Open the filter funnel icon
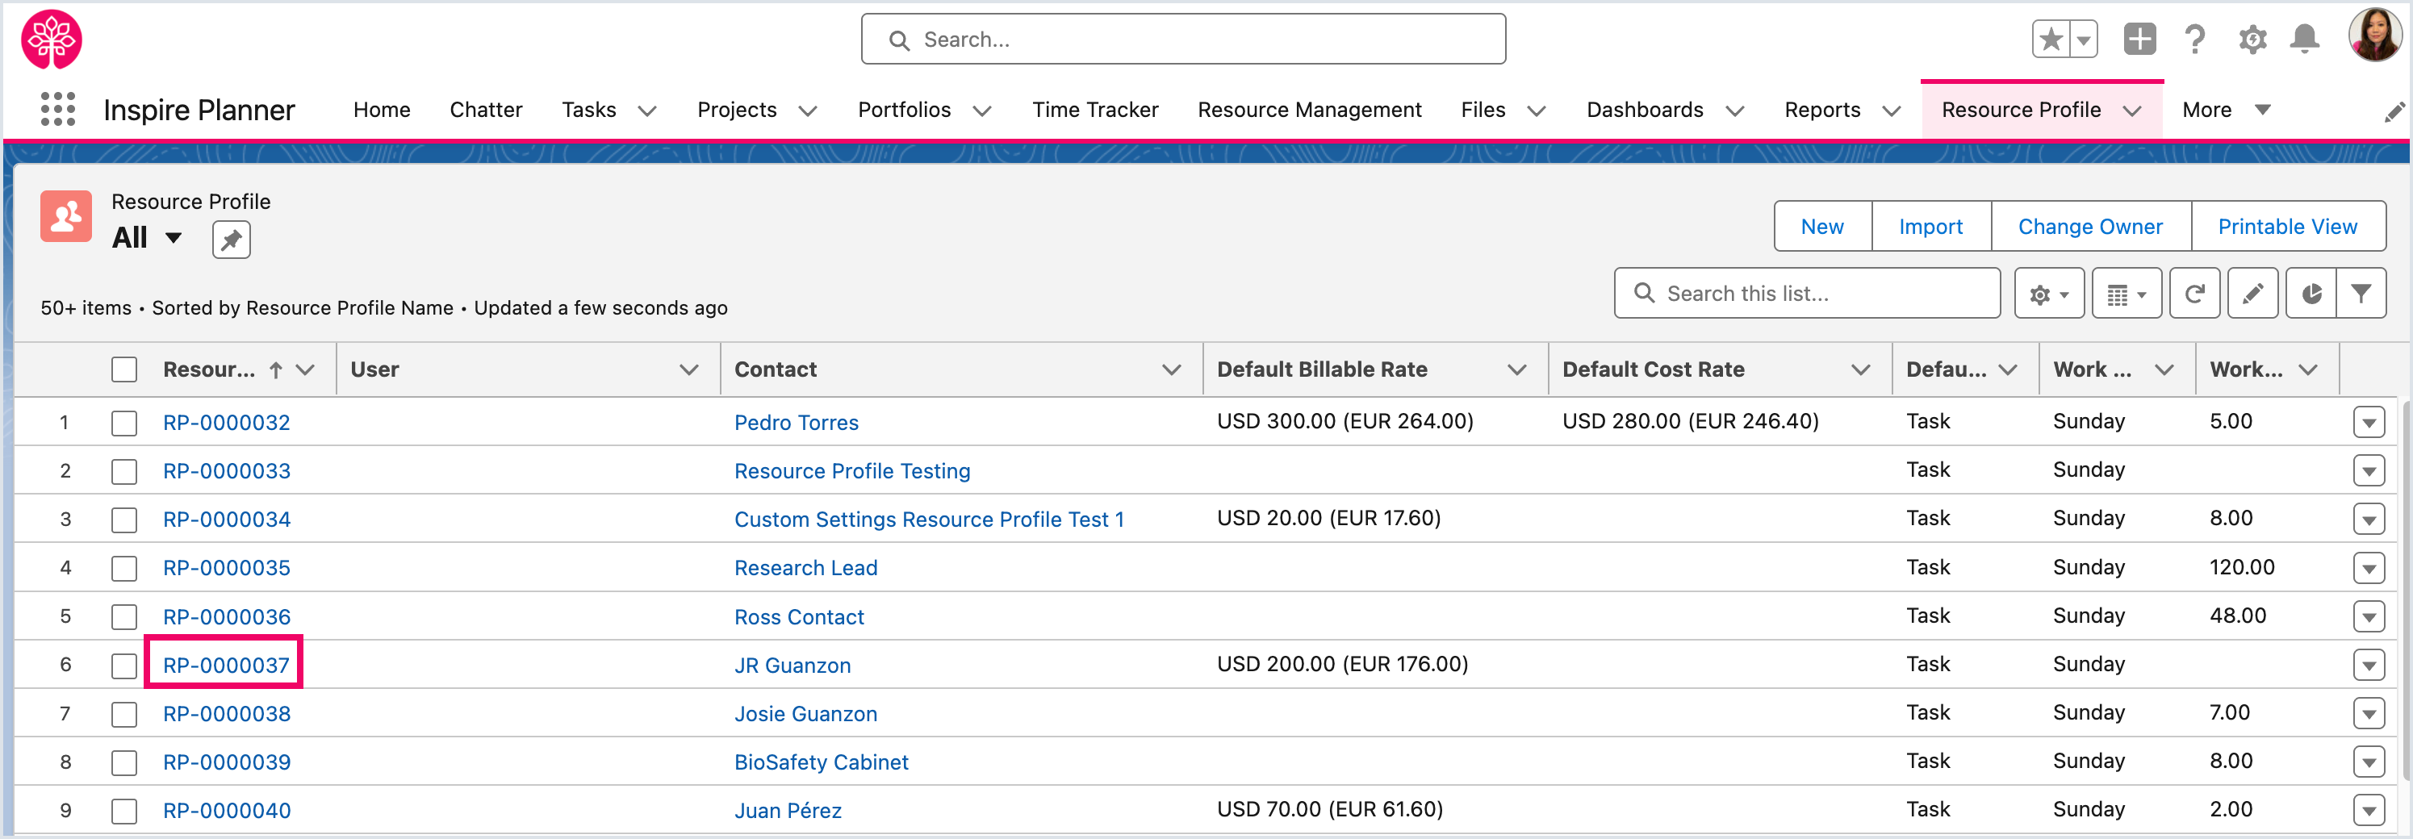 (x=2361, y=294)
